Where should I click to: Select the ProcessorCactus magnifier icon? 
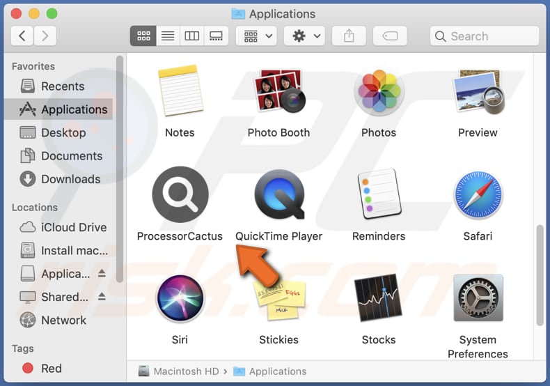(x=180, y=194)
